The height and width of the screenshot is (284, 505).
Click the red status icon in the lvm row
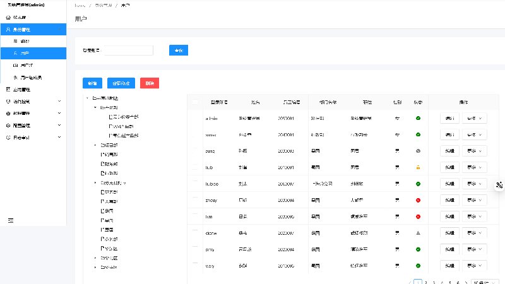pos(418,216)
